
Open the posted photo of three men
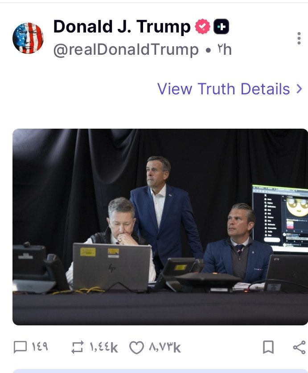[x=160, y=227]
